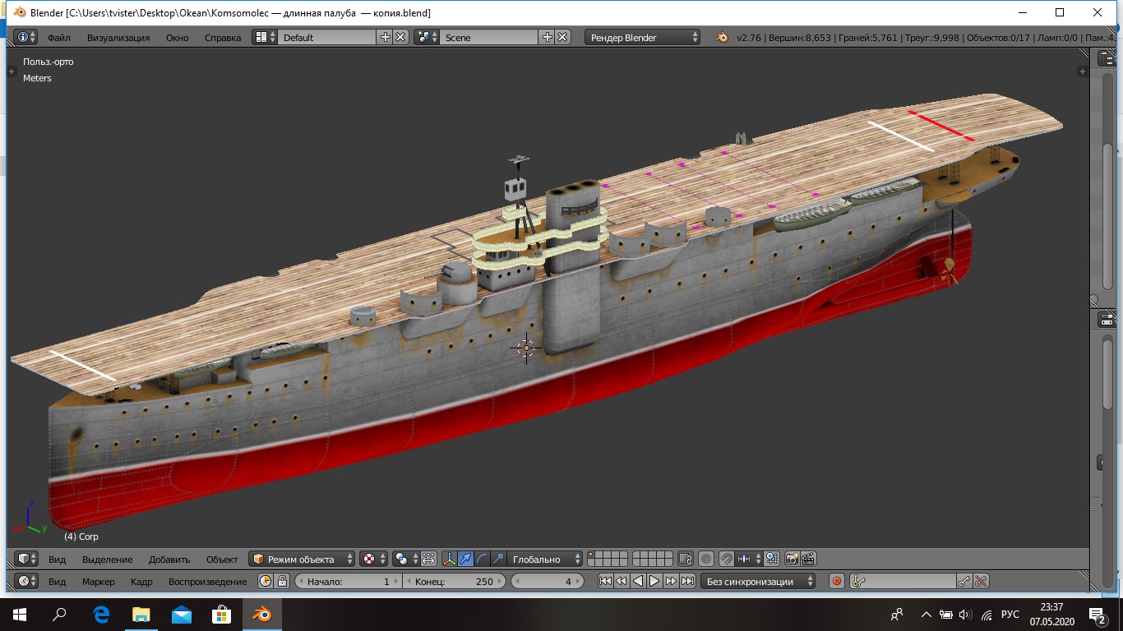Open the Режим объекта mode dropdown
Viewport: 1123px width, 631px height.
coord(303,560)
